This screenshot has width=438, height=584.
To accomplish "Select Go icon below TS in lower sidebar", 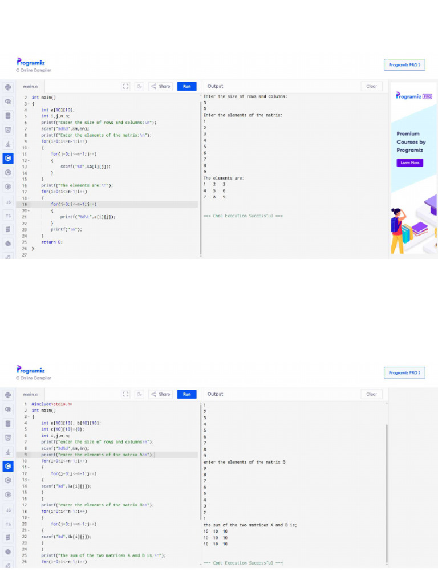I will tap(8, 537).
